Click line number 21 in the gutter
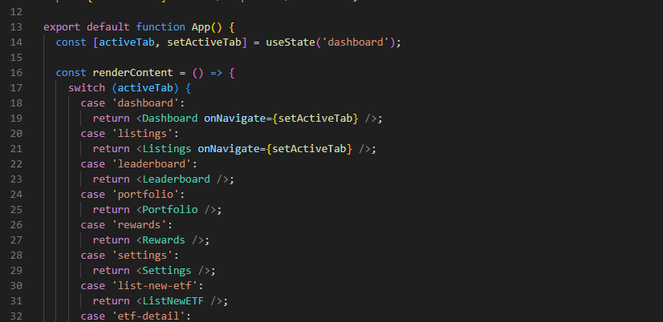This screenshot has height=322, width=663. click(15, 148)
